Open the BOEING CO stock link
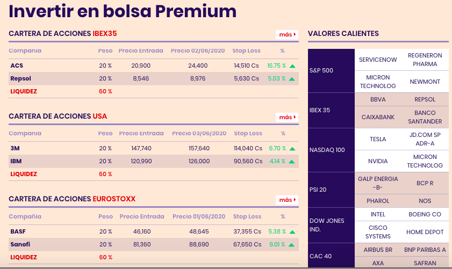 tap(425, 214)
